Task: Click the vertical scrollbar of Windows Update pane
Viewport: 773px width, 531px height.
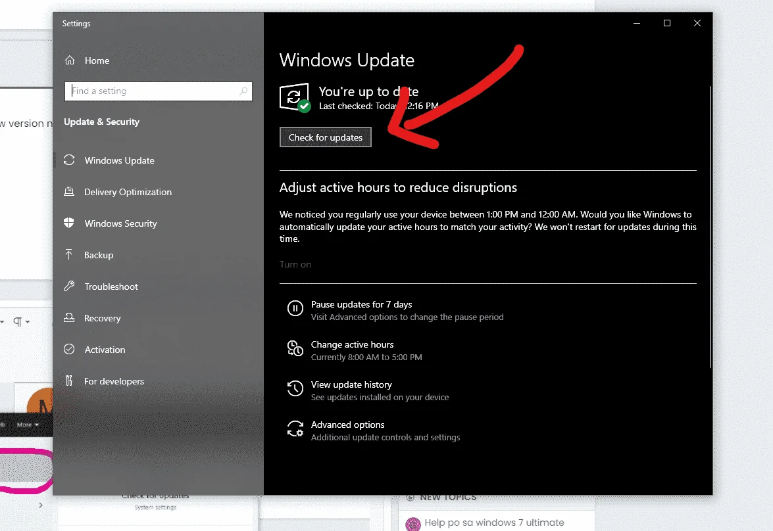Action: tap(711, 227)
